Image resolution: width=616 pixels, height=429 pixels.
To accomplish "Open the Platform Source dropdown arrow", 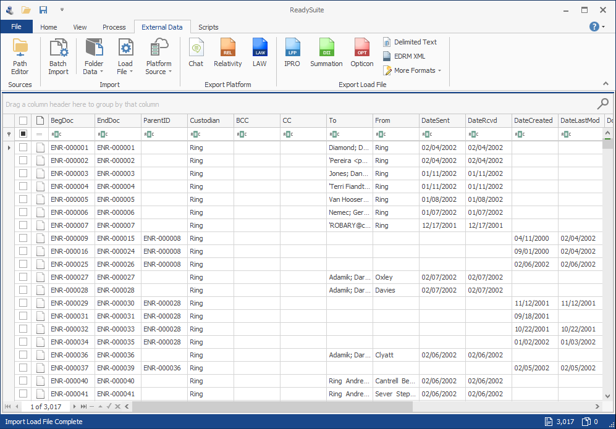I will (x=170, y=72).
